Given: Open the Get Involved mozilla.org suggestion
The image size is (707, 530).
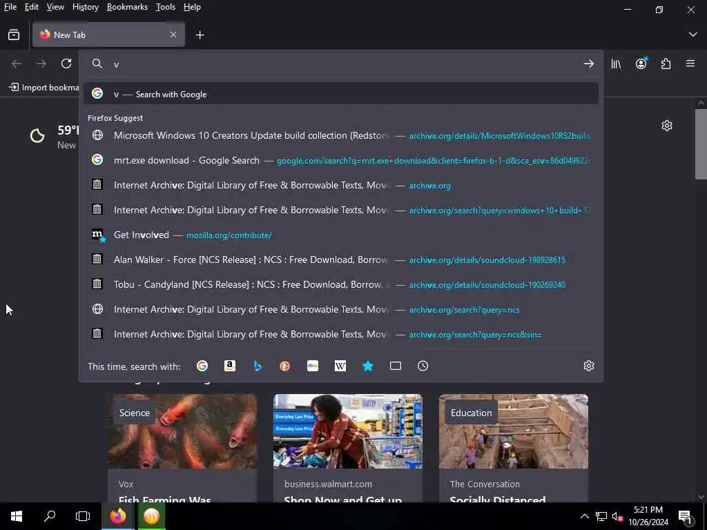Looking at the screenshot, I should (x=341, y=235).
